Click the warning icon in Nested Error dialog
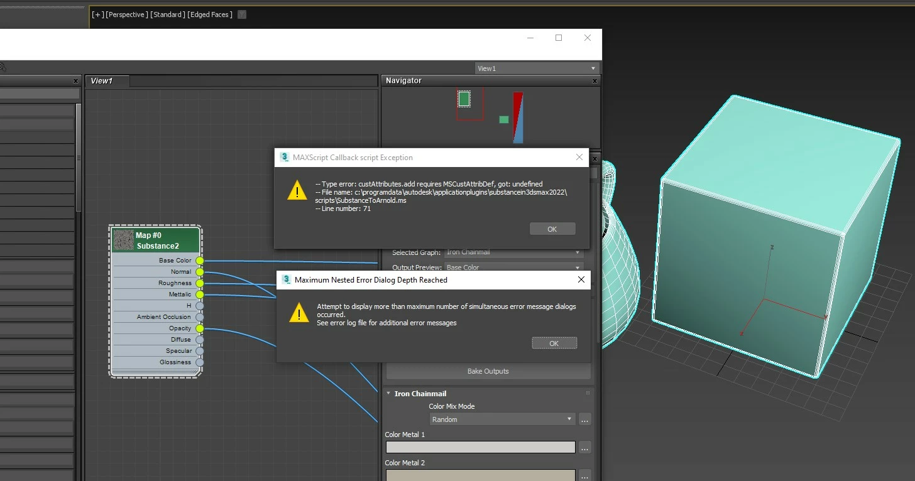 tap(299, 312)
